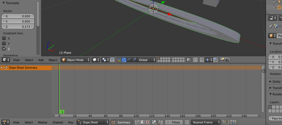
Task: Open the snap element type selector
Action: click(209, 60)
